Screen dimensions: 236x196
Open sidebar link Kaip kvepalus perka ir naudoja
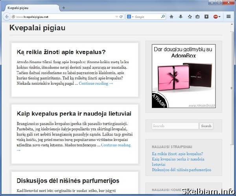click(x=178, y=162)
